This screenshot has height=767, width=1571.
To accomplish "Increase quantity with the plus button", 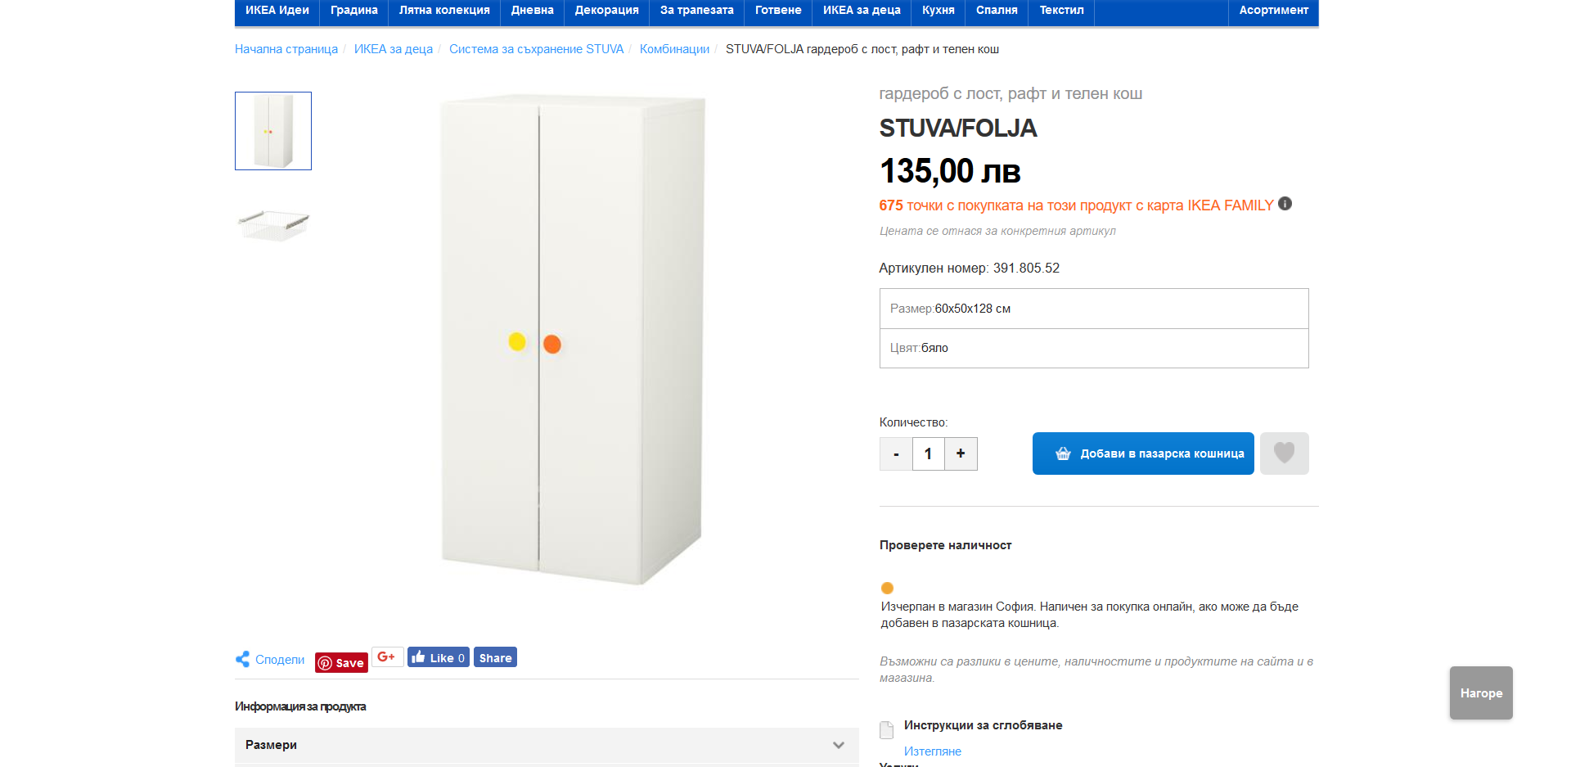I will tap(961, 453).
